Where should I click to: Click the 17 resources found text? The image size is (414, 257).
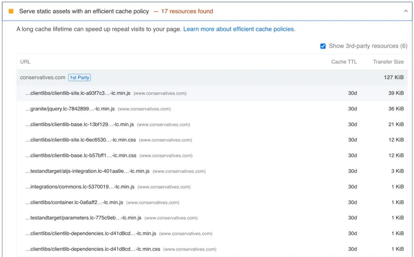187,11
